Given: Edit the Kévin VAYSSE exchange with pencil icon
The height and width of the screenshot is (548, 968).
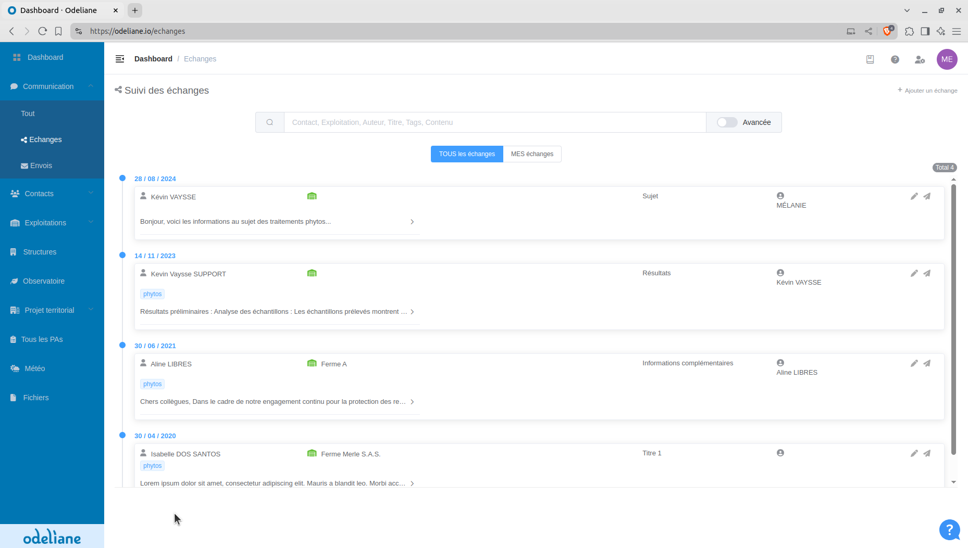Looking at the screenshot, I should (914, 196).
